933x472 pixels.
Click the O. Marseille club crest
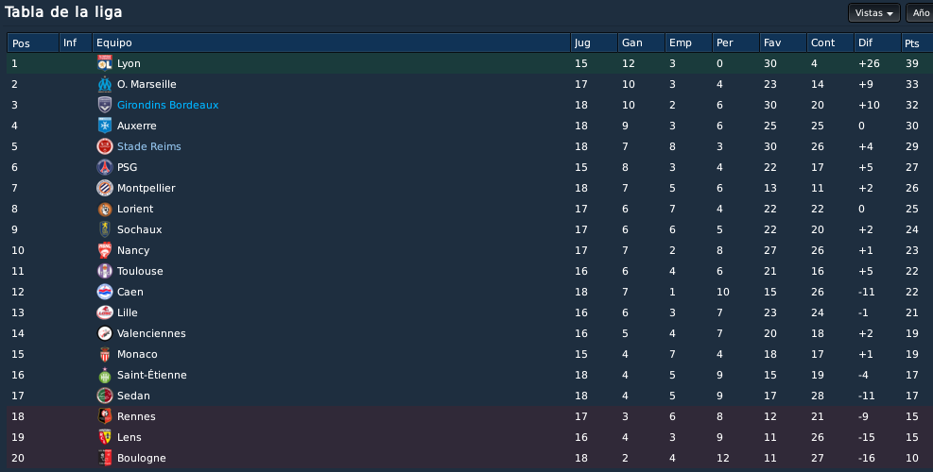pyautogui.click(x=105, y=84)
